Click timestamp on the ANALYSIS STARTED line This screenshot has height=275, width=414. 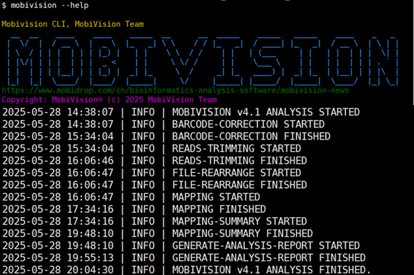click(x=58, y=112)
